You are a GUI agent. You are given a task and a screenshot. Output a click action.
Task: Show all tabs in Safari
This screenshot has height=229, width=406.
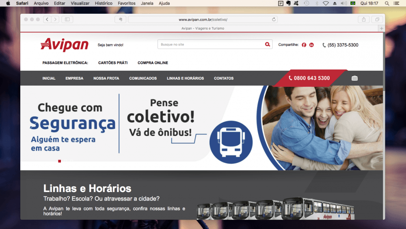click(x=377, y=19)
